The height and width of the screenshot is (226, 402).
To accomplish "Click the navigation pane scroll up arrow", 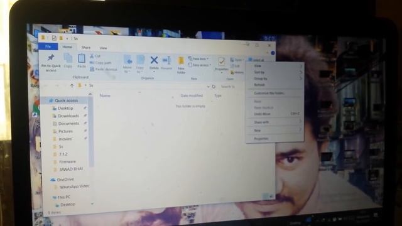I will (90, 94).
